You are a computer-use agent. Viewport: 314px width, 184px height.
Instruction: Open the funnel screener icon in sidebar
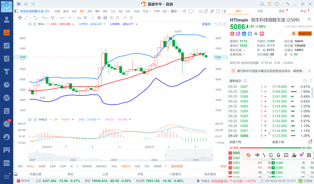7,72
